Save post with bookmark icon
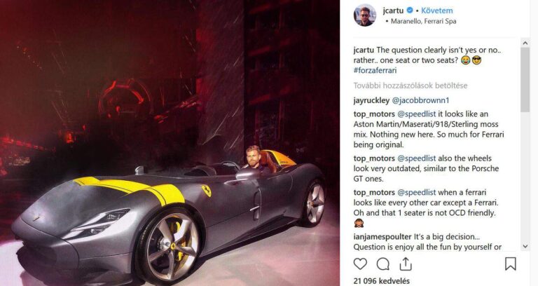 point(510,264)
